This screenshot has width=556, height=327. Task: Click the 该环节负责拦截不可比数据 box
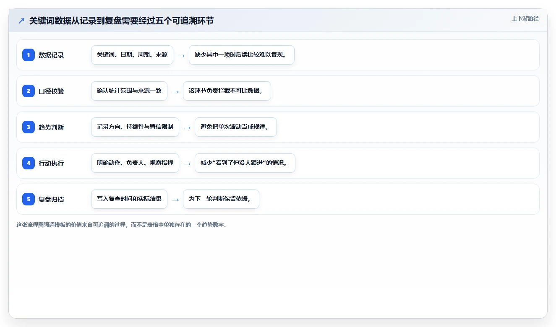tap(227, 91)
